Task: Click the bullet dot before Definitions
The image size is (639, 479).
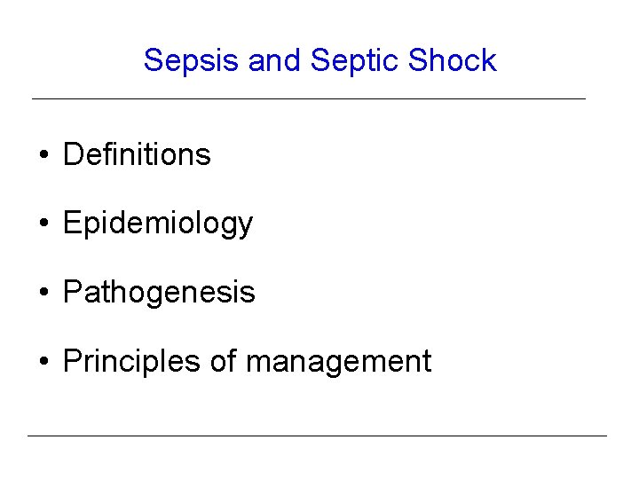Action: [x=43, y=155]
